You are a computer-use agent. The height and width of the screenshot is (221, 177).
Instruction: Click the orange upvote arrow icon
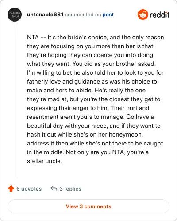tap(11, 189)
